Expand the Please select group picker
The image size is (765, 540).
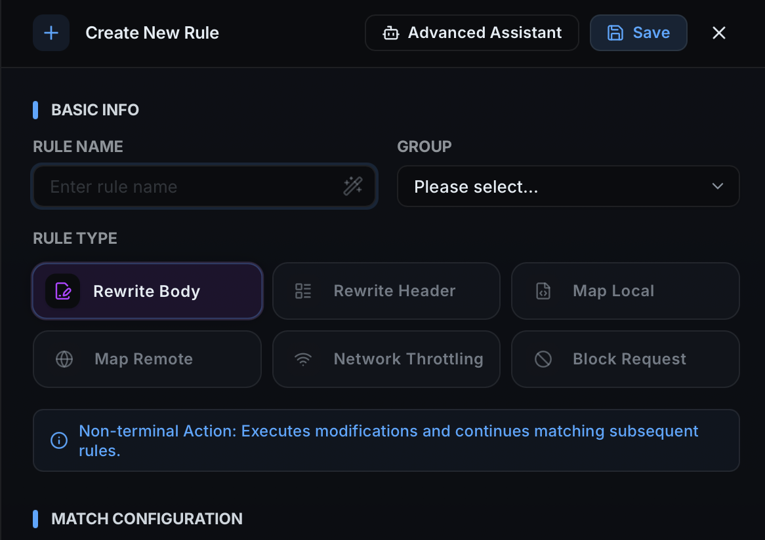click(568, 186)
